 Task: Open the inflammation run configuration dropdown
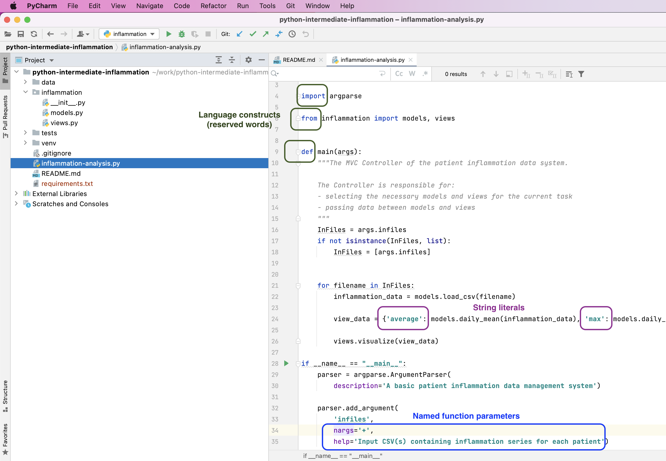click(152, 34)
